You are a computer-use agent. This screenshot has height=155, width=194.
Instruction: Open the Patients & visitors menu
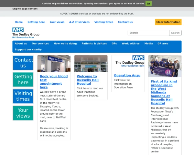click(x=94, y=44)
